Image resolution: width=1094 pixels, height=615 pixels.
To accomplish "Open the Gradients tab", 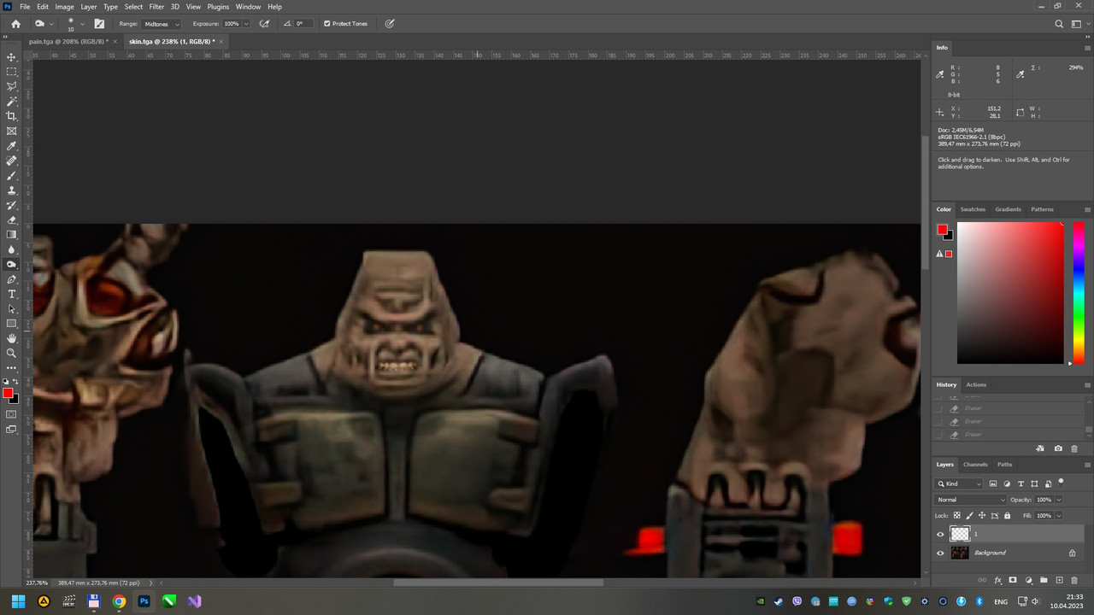I will coord(1008,209).
